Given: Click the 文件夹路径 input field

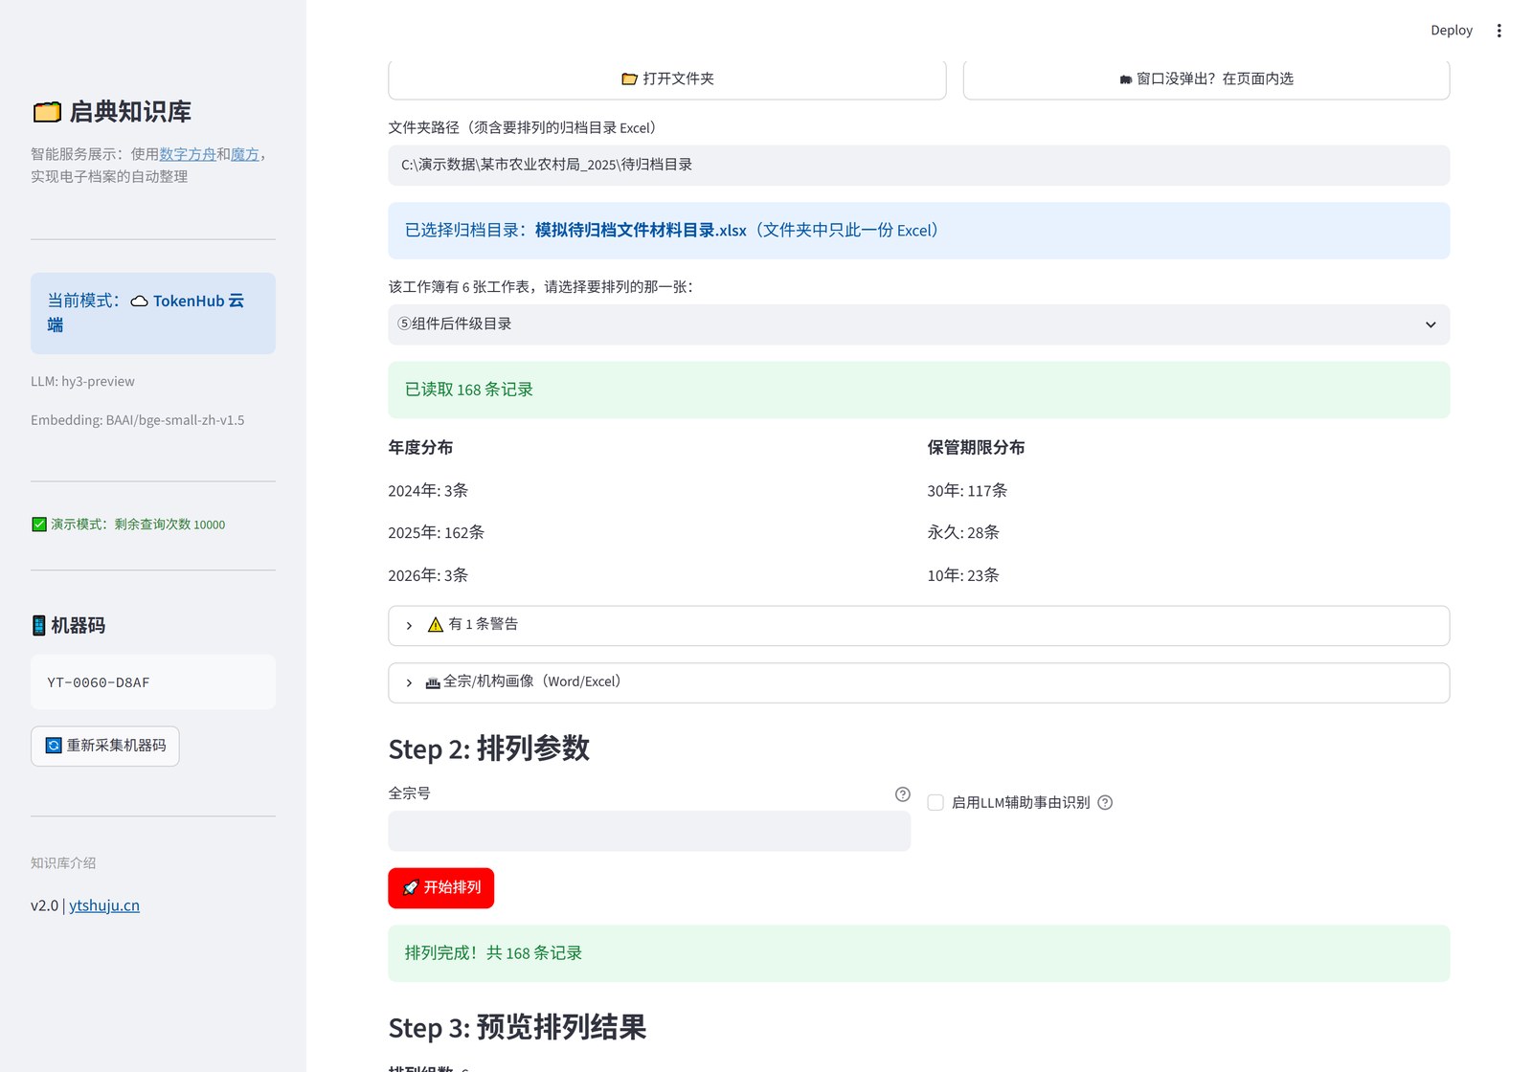Looking at the screenshot, I should pos(918,166).
